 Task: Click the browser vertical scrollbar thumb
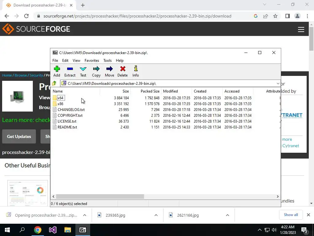click(311, 38)
